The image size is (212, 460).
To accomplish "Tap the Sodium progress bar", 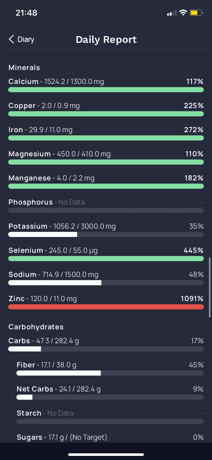I will [106, 283].
